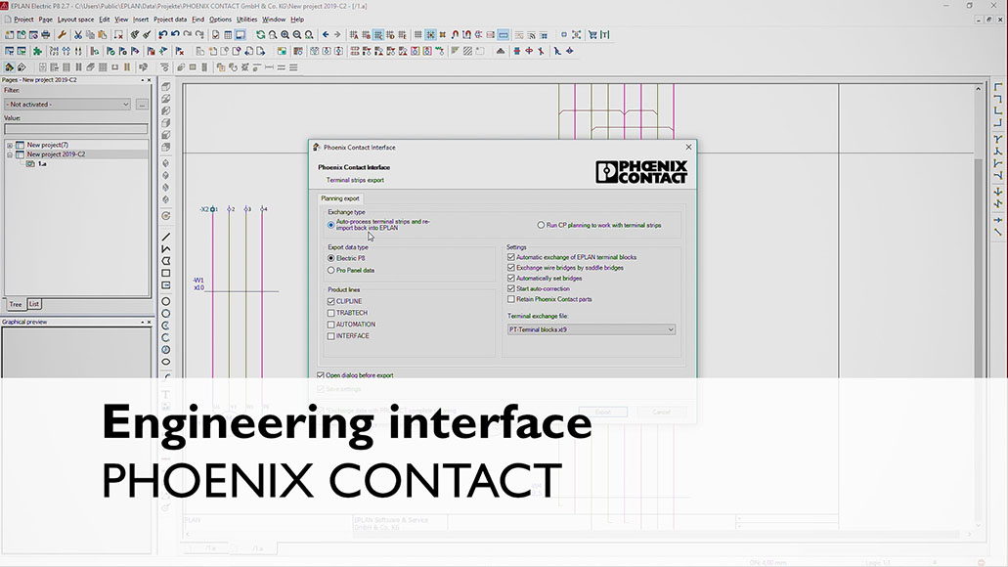Toggle Start auto-correction checkbox
This screenshot has width=1008, height=567.
pos(511,288)
